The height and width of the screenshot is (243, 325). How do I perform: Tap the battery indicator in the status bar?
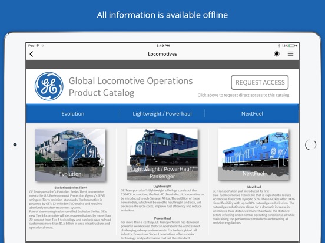[292, 45]
